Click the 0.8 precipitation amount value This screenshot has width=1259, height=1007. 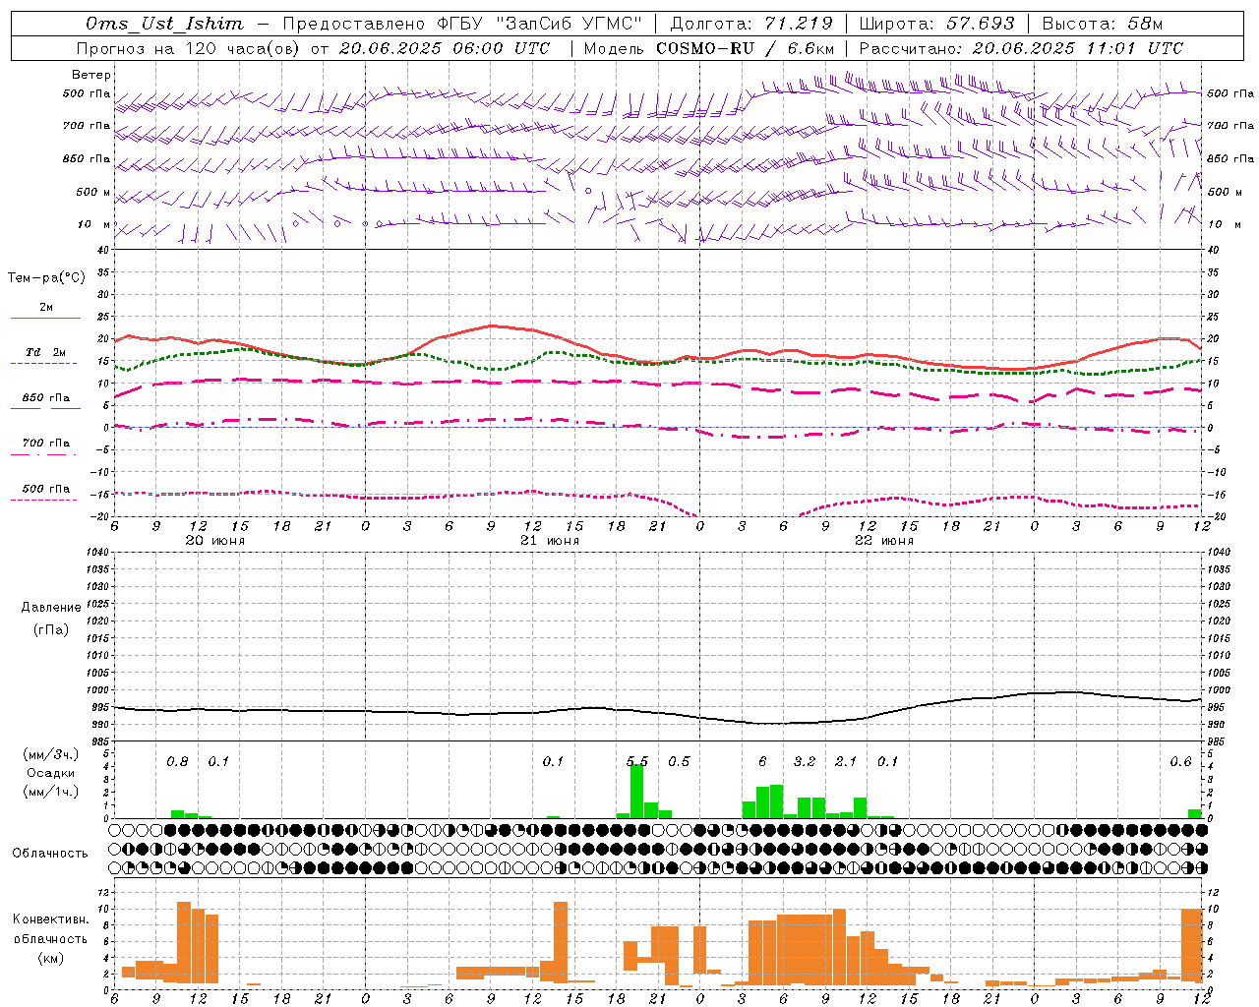point(177,761)
